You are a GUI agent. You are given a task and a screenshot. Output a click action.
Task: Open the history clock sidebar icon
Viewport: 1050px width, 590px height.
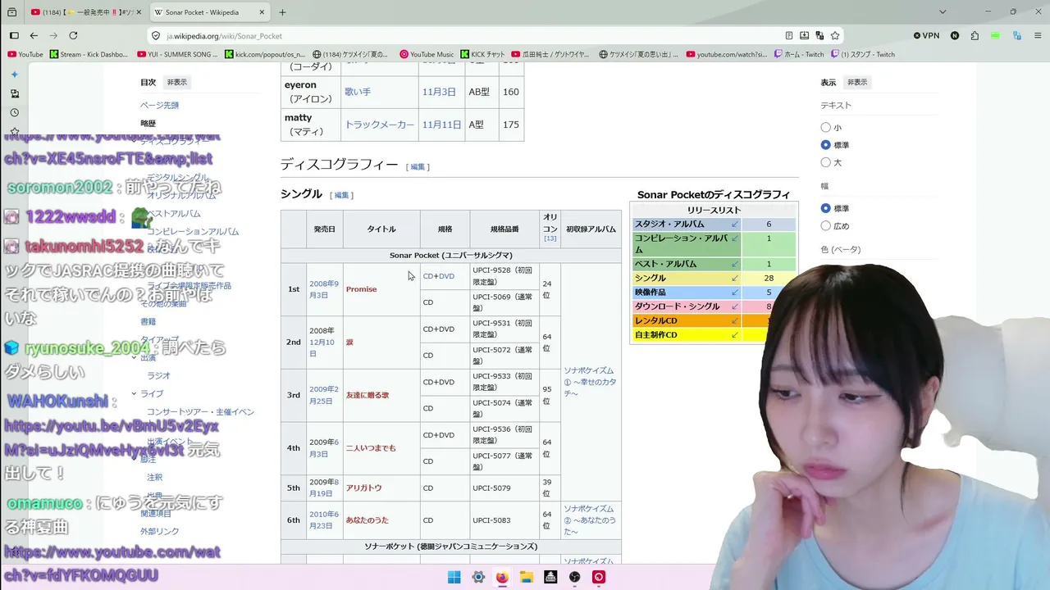tap(14, 112)
